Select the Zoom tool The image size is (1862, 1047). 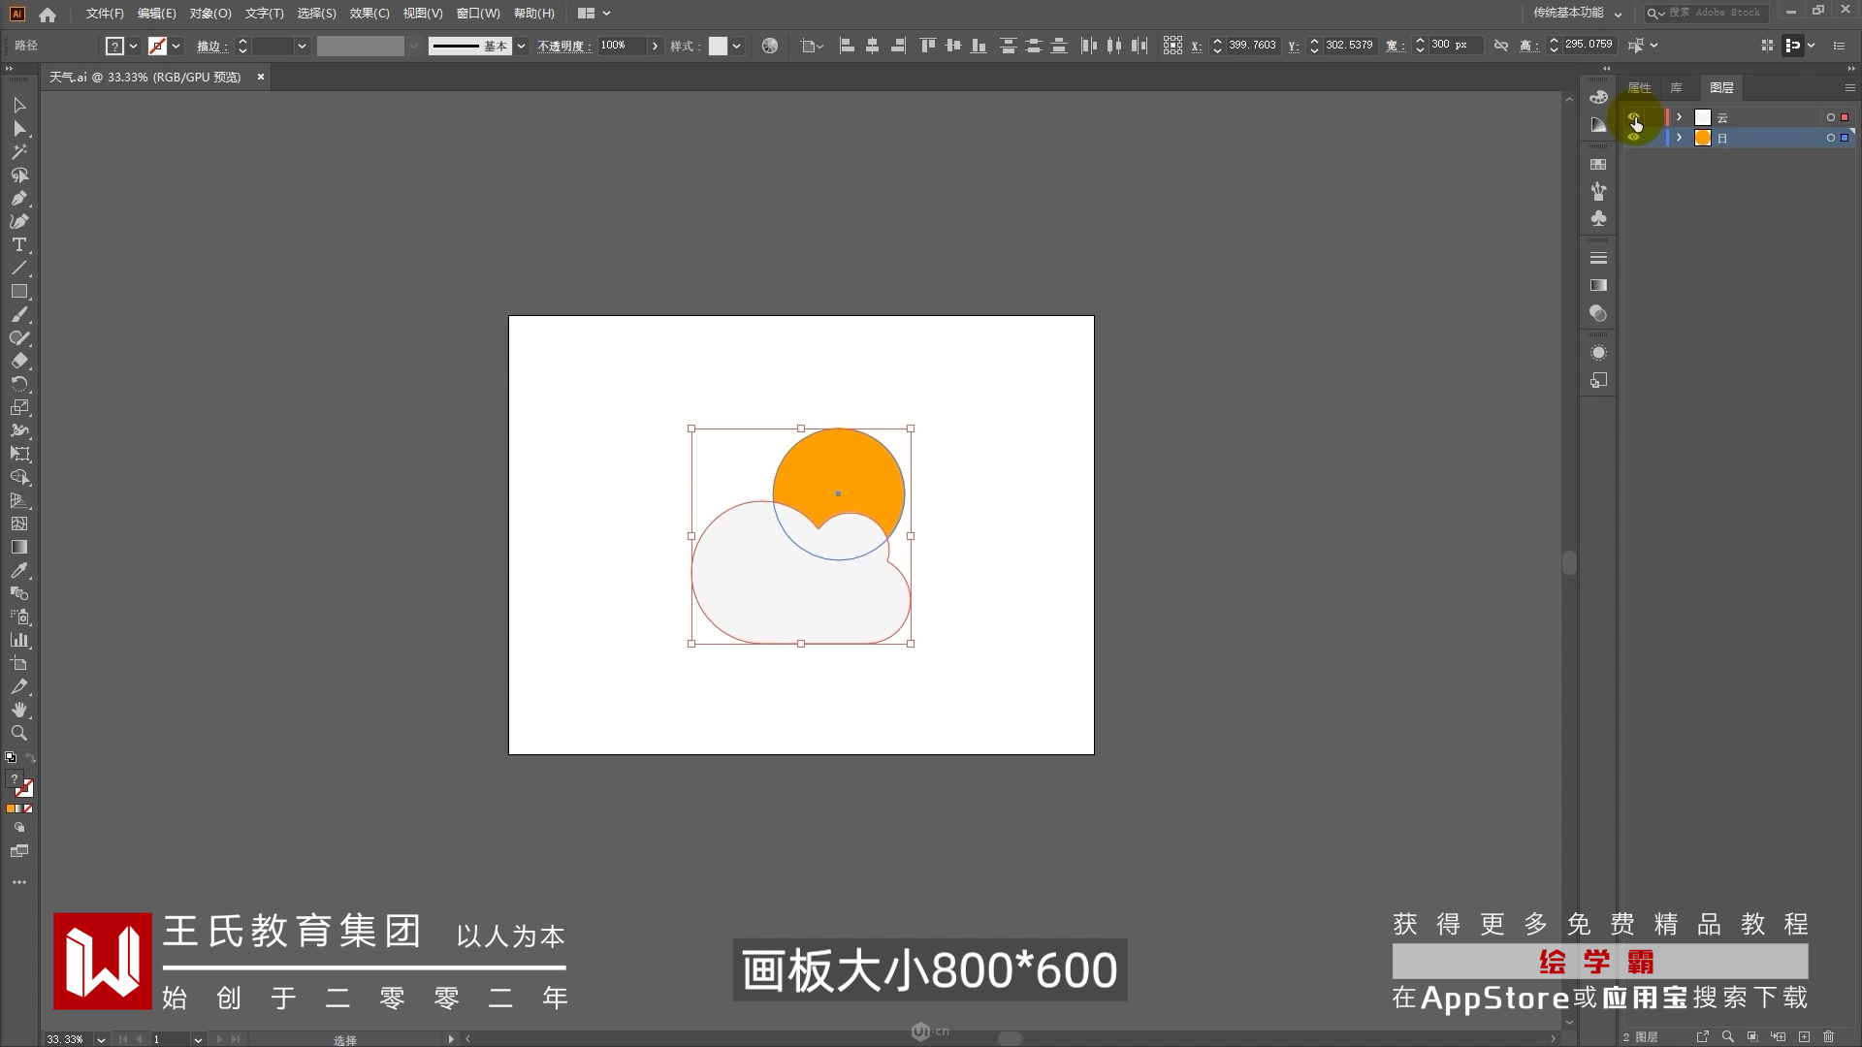tap(18, 734)
